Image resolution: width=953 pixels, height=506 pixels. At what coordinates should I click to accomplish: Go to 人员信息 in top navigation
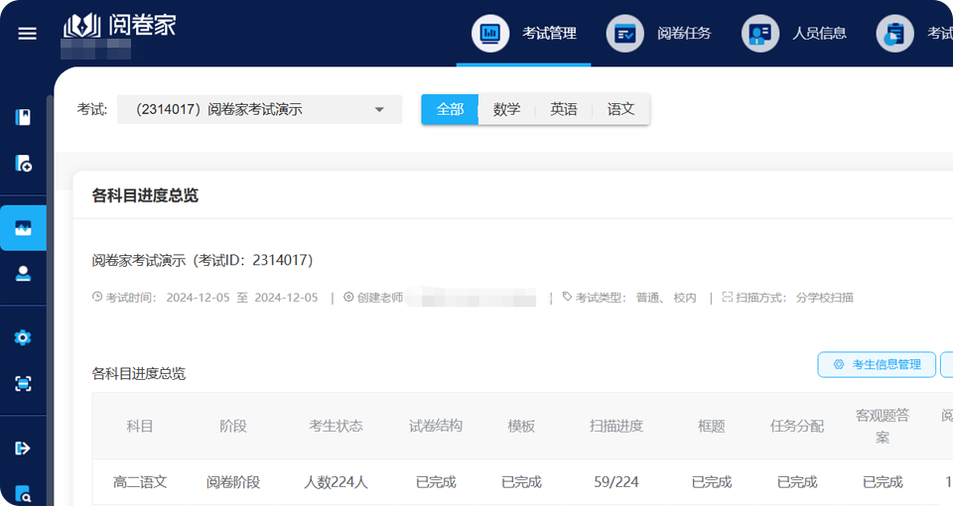(794, 34)
